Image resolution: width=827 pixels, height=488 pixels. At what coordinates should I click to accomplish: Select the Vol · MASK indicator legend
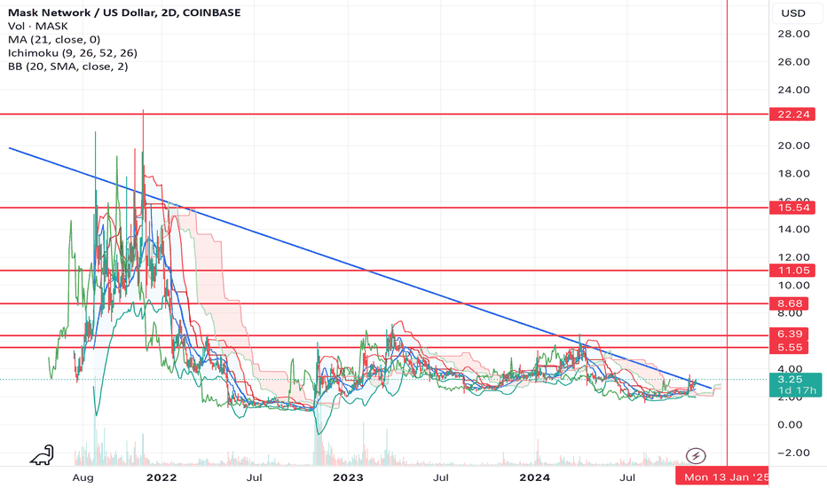37,26
